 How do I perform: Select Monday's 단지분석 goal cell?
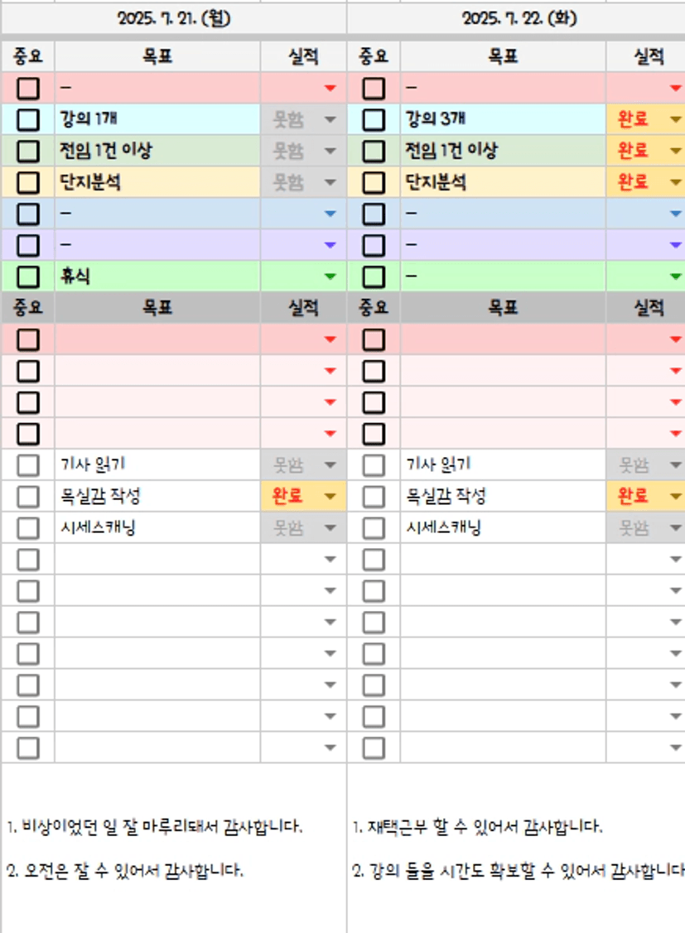click(157, 182)
